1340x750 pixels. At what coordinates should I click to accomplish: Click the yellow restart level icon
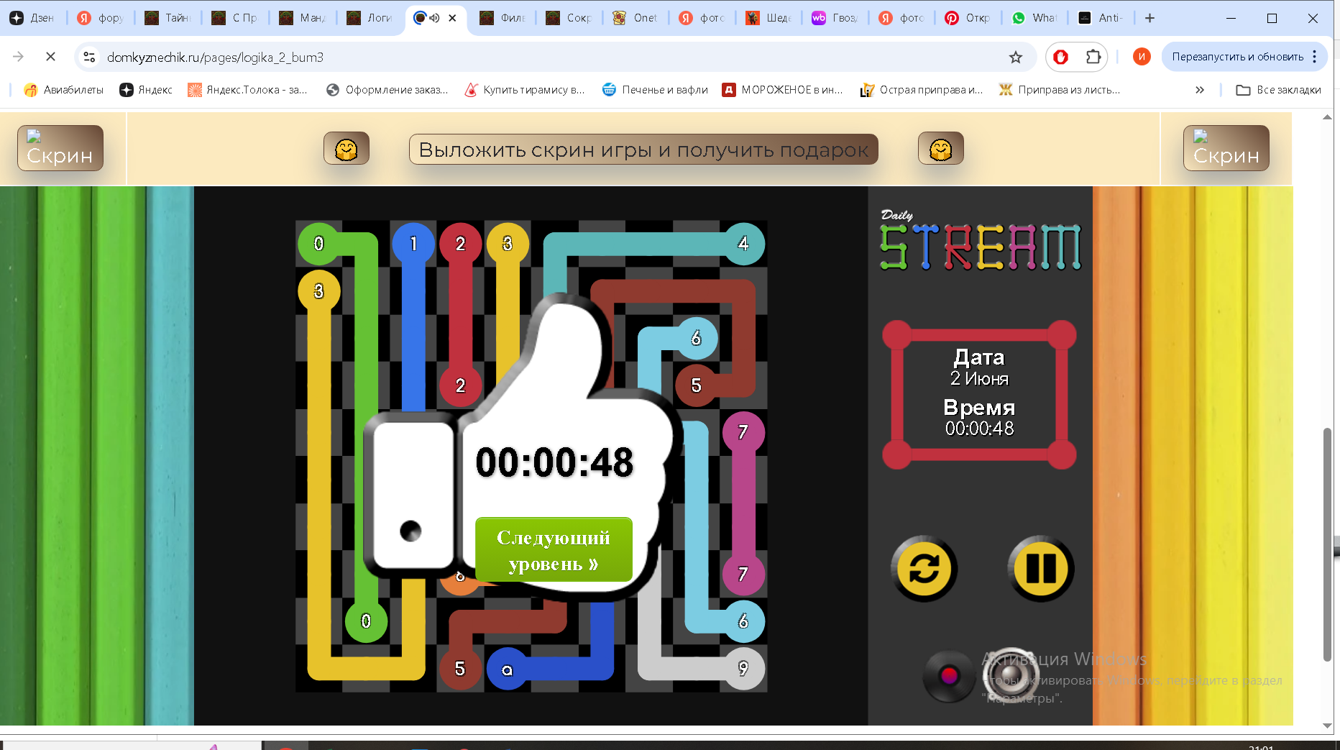[924, 569]
